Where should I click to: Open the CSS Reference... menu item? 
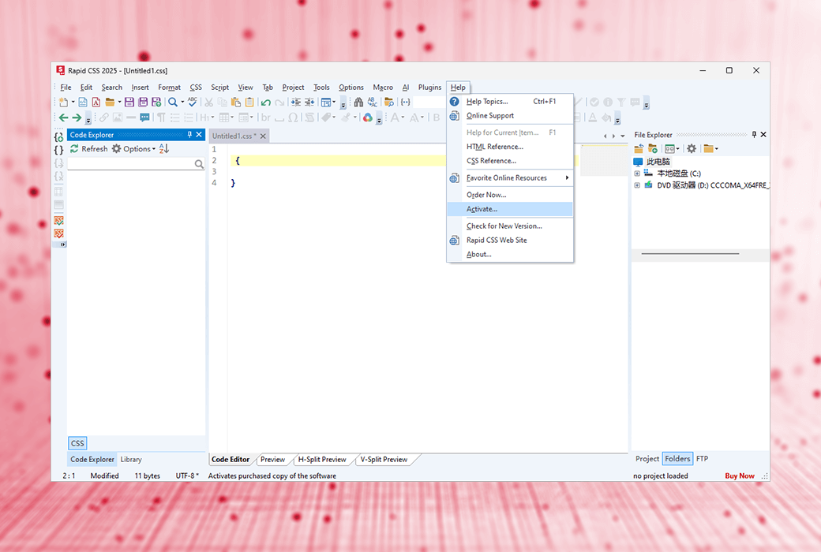(x=510, y=161)
